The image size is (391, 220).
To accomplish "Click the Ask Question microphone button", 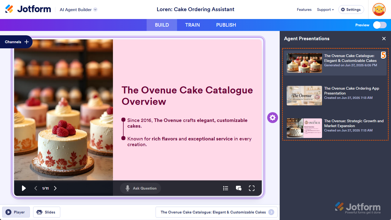I will pyautogui.click(x=140, y=188).
